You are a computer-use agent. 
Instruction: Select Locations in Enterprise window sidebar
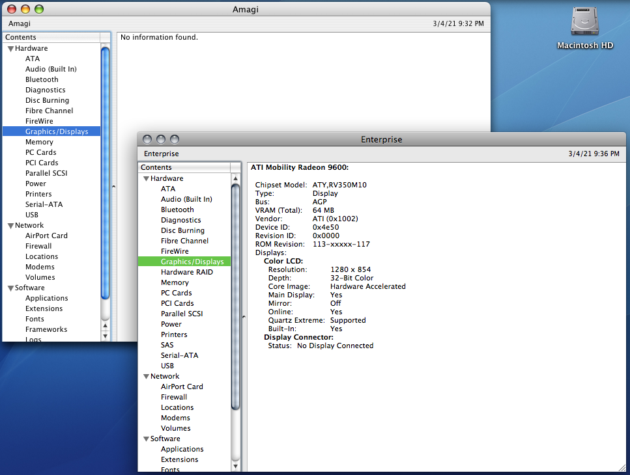tap(177, 408)
